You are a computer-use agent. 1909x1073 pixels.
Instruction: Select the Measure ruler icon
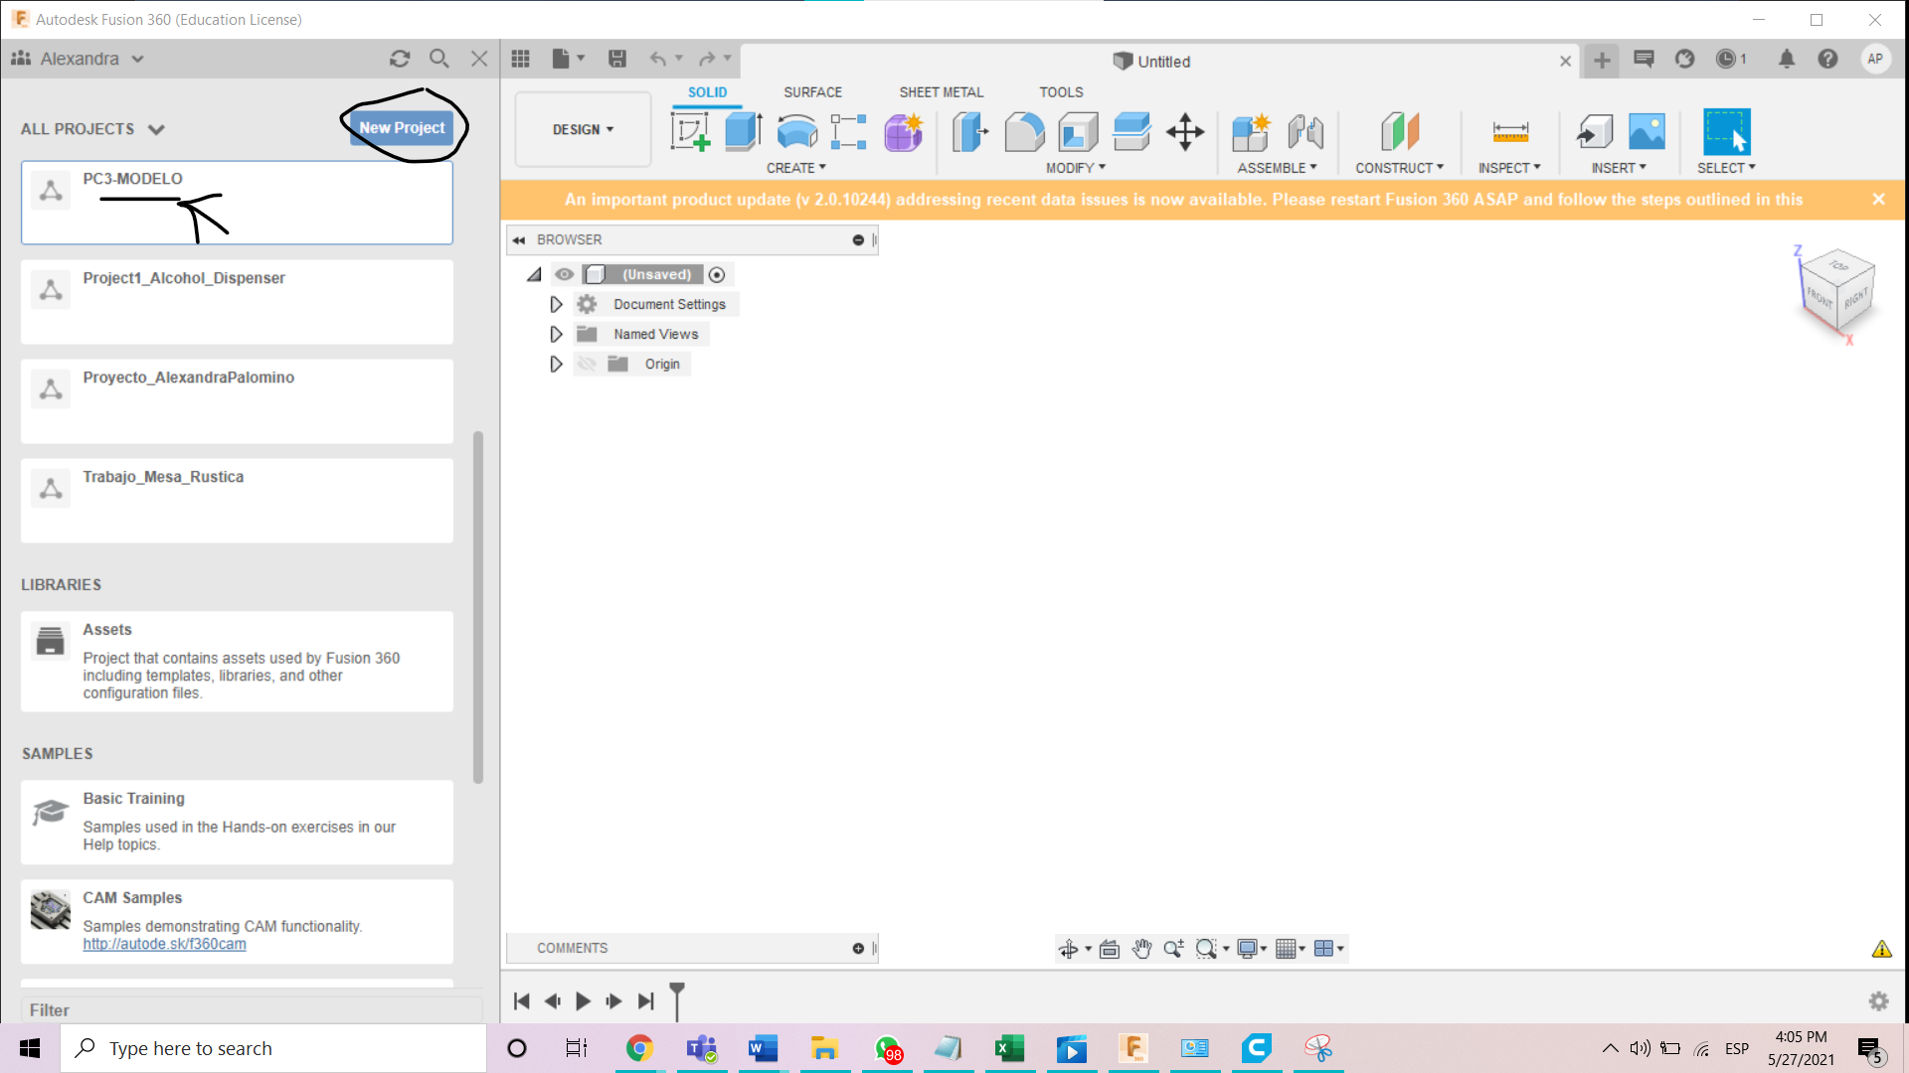[1510, 131]
